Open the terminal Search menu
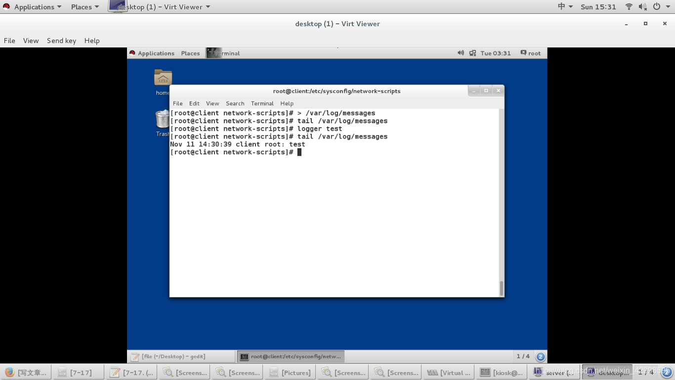This screenshot has height=380, width=675. click(x=235, y=103)
